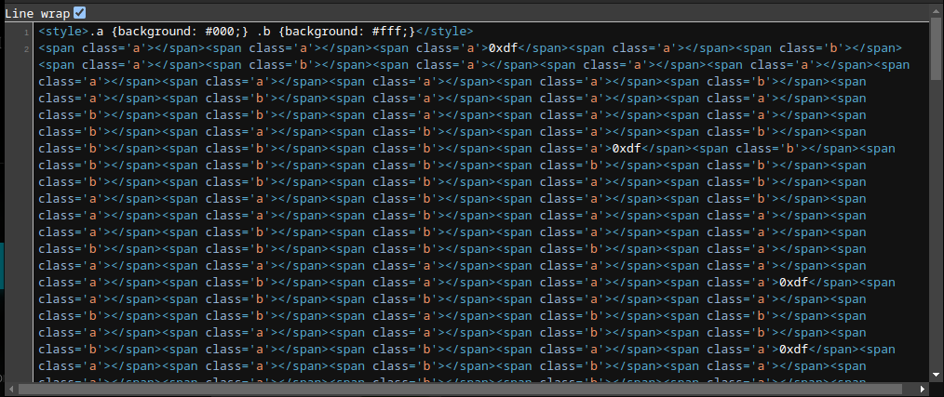The image size is (944, 397).
Task: Click the empty vertical scrollbar track below thumb
Action: 936,232
